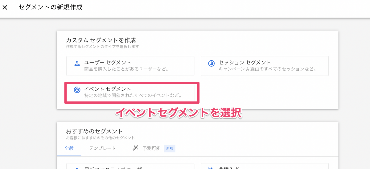
Task: Open the テンプレート tab
Action: (x=102, y=148)
